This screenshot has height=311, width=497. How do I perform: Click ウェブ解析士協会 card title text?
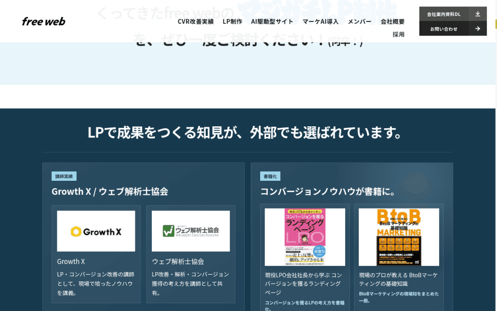coord(178,261)
